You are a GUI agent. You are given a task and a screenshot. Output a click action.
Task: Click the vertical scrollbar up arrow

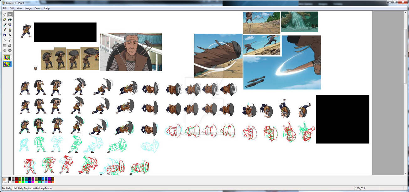(x=406, y=13)
